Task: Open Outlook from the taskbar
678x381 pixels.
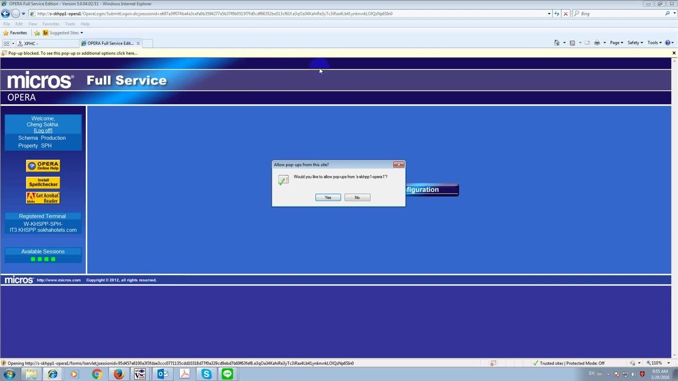Action: tap(163, 374)
